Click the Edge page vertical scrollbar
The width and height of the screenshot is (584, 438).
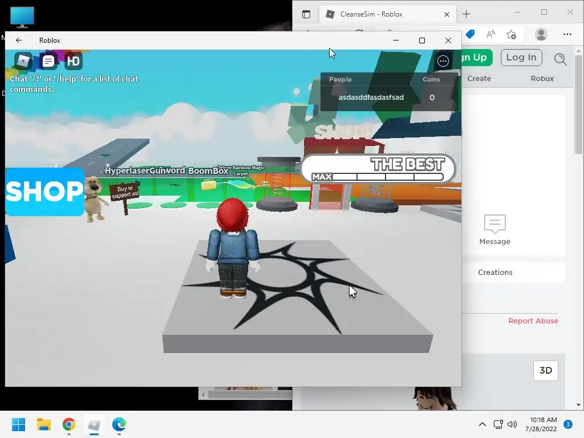(x=578, y=104)
